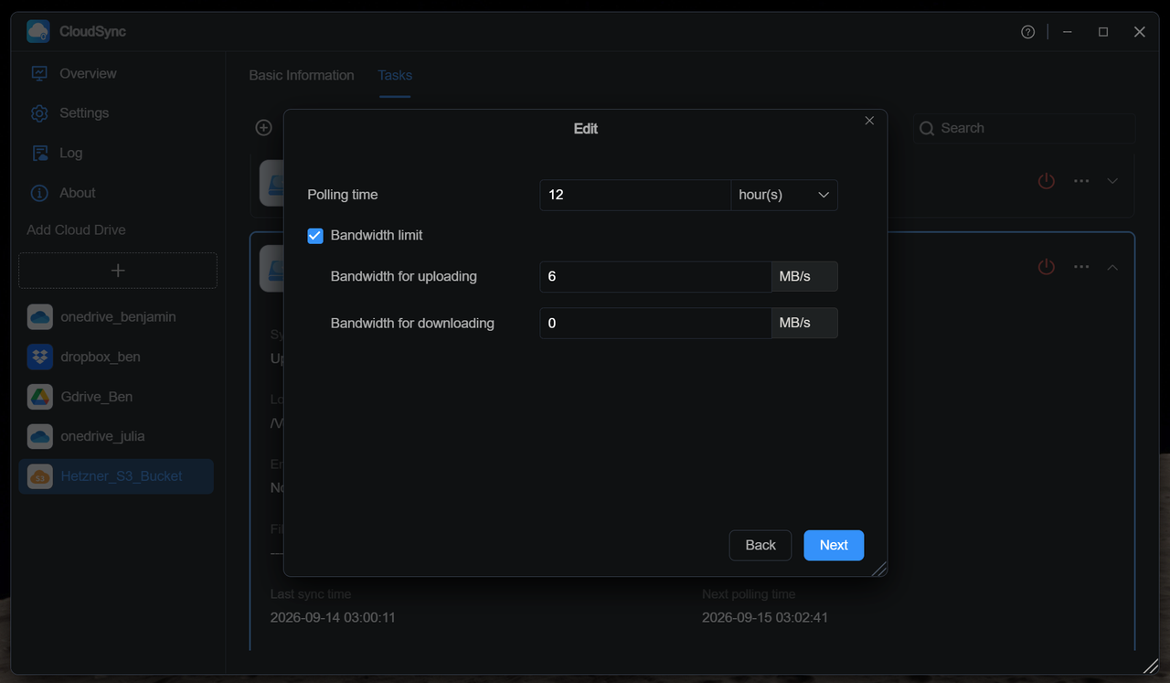Click the power icon of the second task
The width and height of the screenshot is (1170, 683).
pyautogui.click(x=1047, y=267)
